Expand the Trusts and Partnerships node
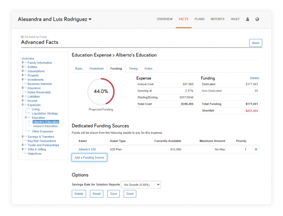The image size is (283, 216). point(23,145)
